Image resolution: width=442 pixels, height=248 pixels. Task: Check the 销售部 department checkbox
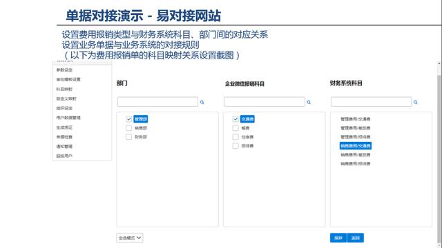(129, 128)
